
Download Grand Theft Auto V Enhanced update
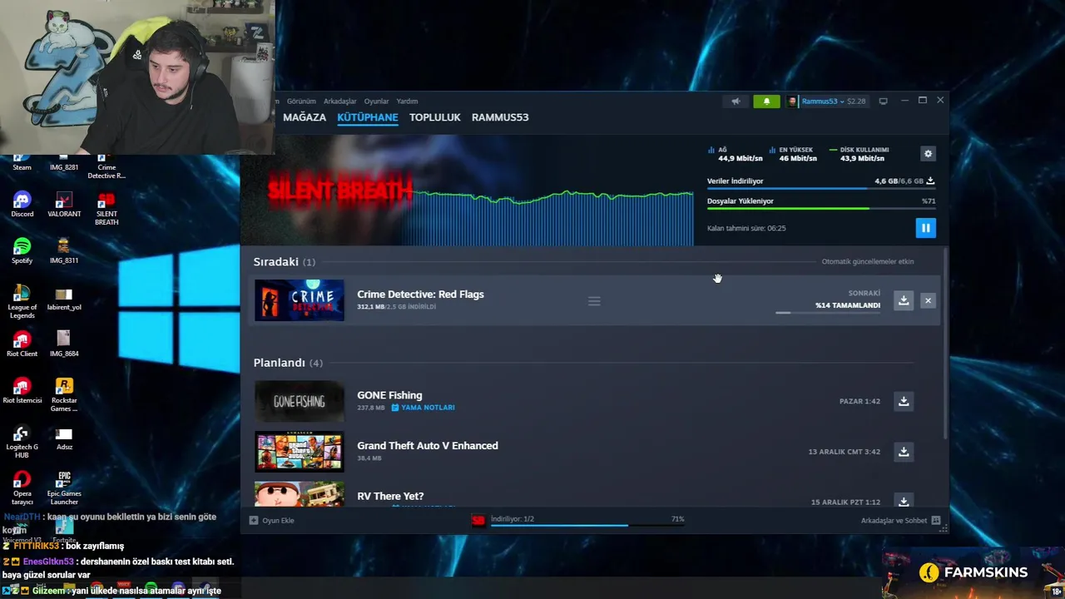(904, 452)
